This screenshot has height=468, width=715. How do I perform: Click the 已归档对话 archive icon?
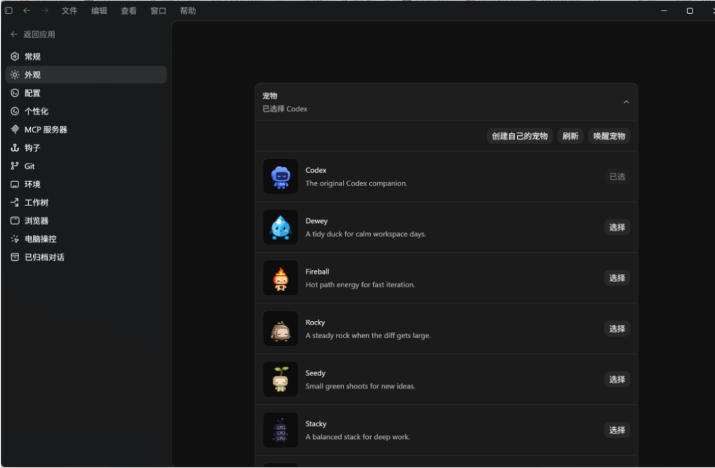pyautogui.click(x=15, y=257)
